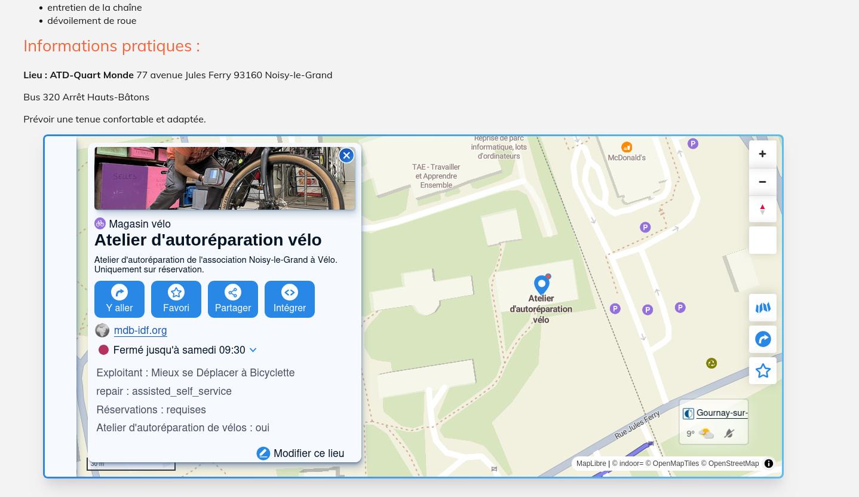Image resolution: width=859 pixels, height=497 pixels.
Task: Click the bicycle workshop photo
Action: point(225,179)
